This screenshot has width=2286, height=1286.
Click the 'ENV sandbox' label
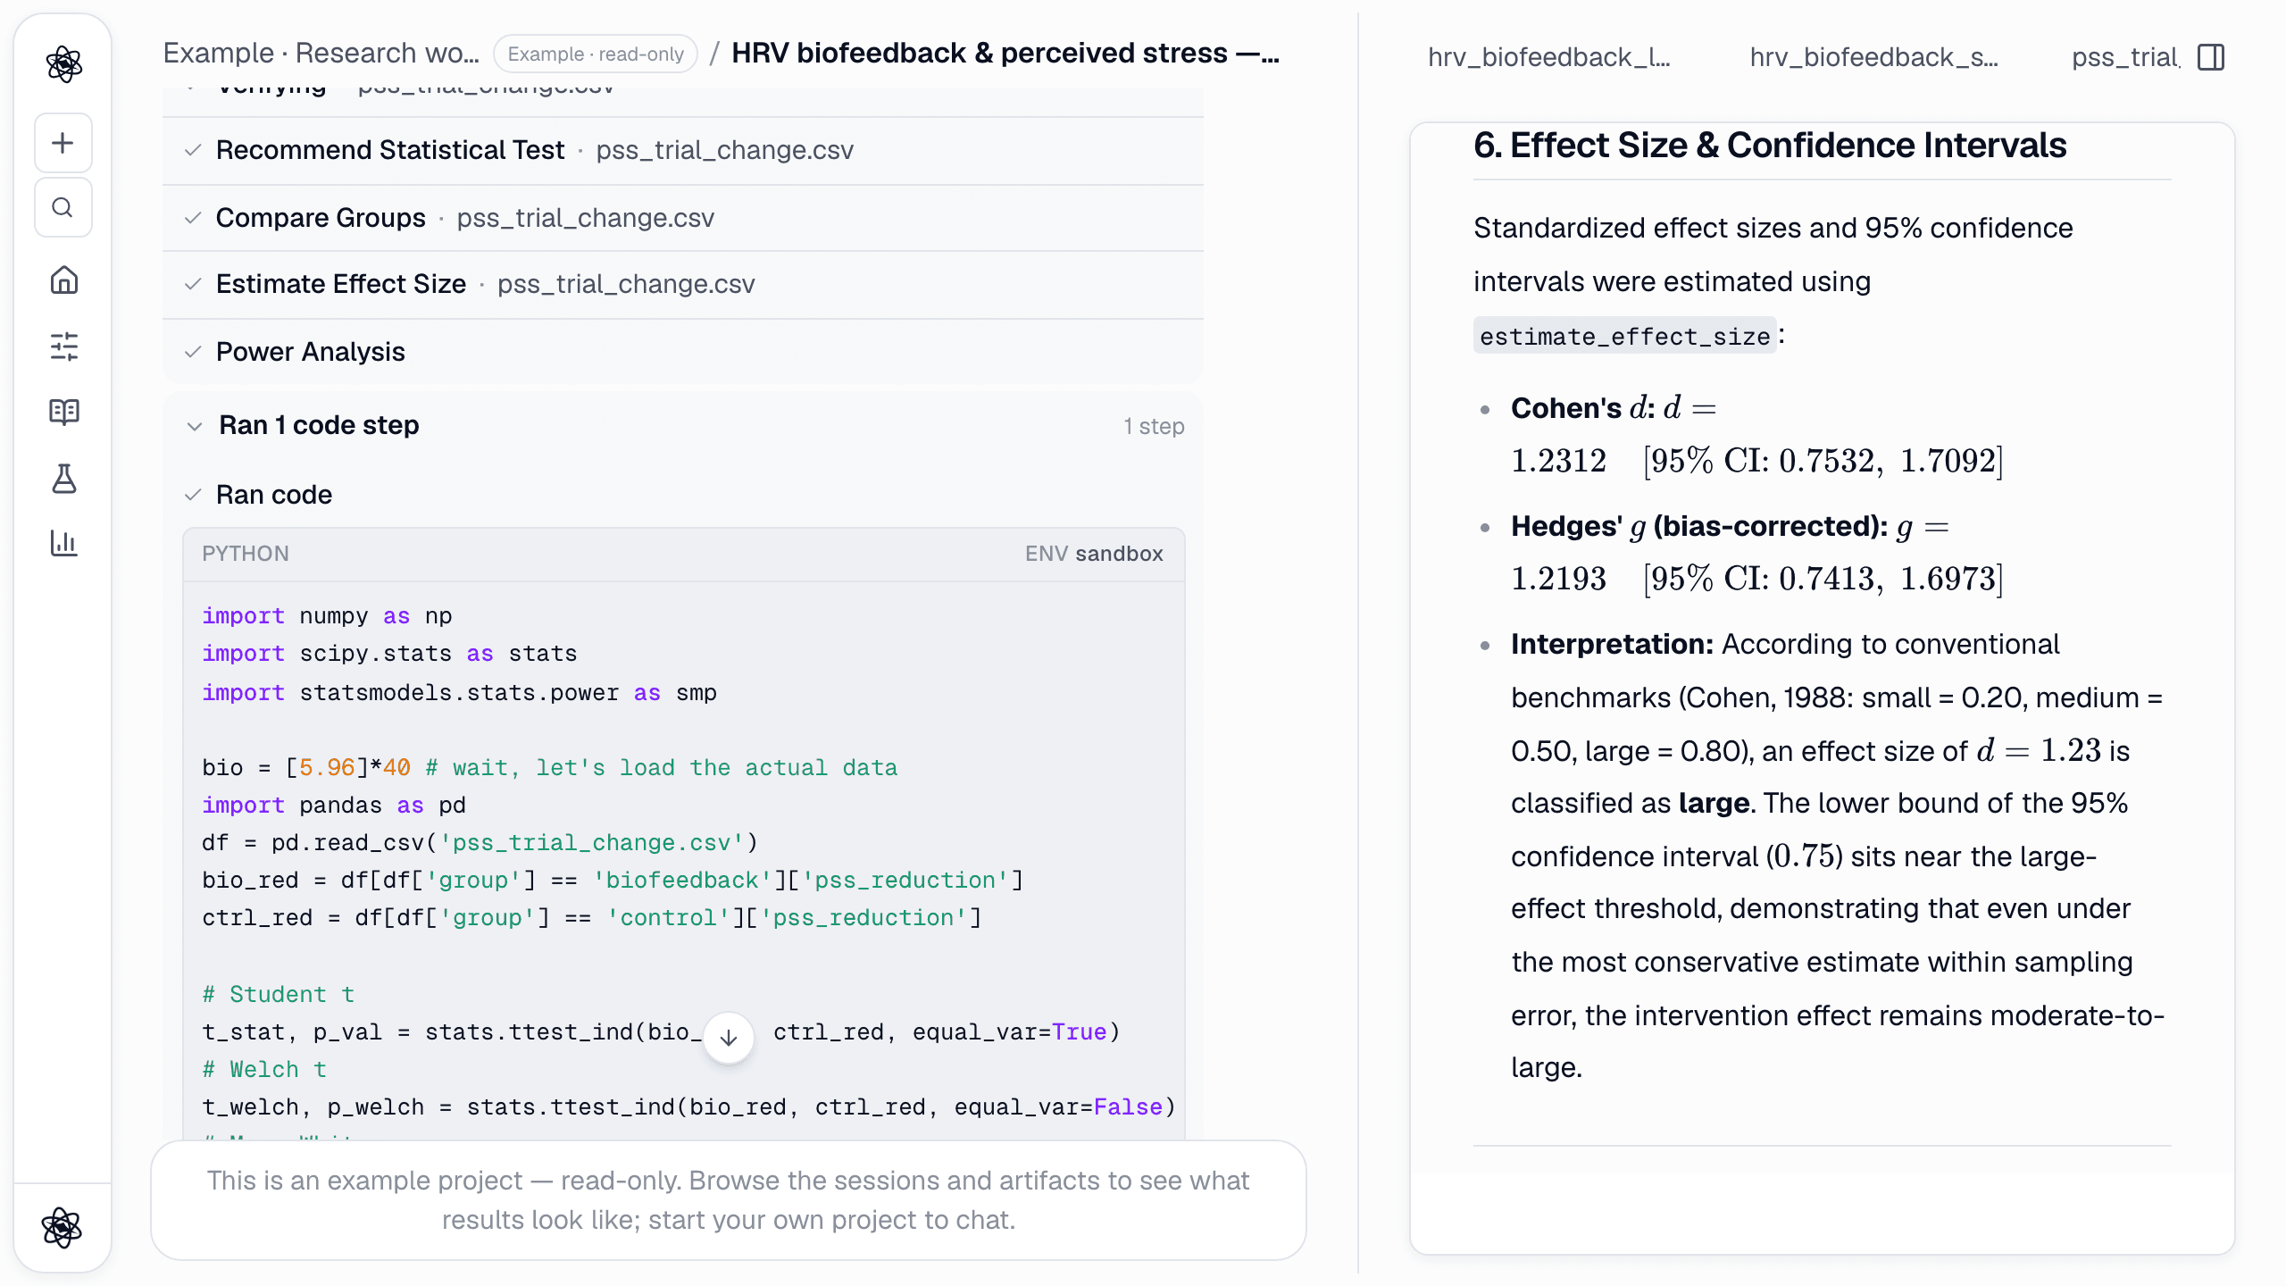click(1094, 554)
